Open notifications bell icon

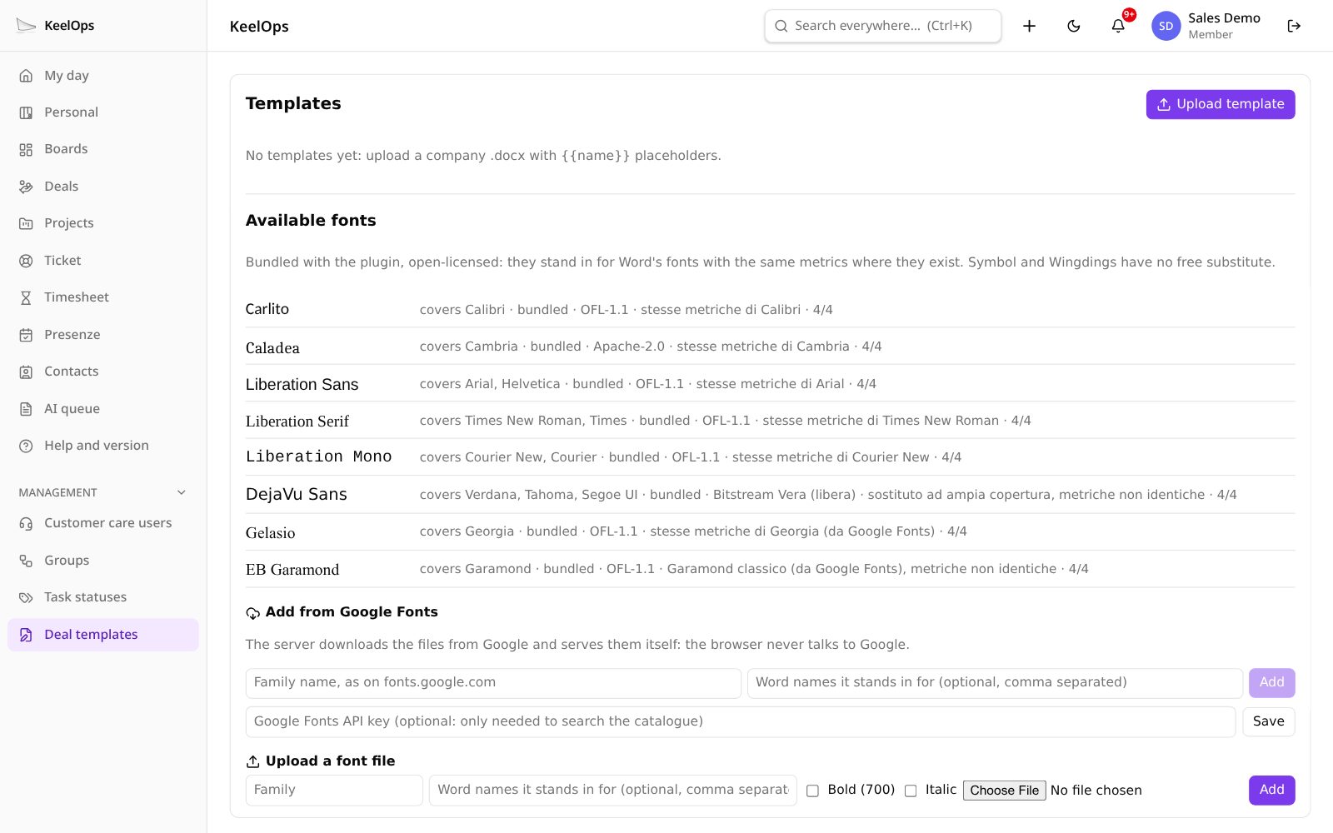[1118, 26]
